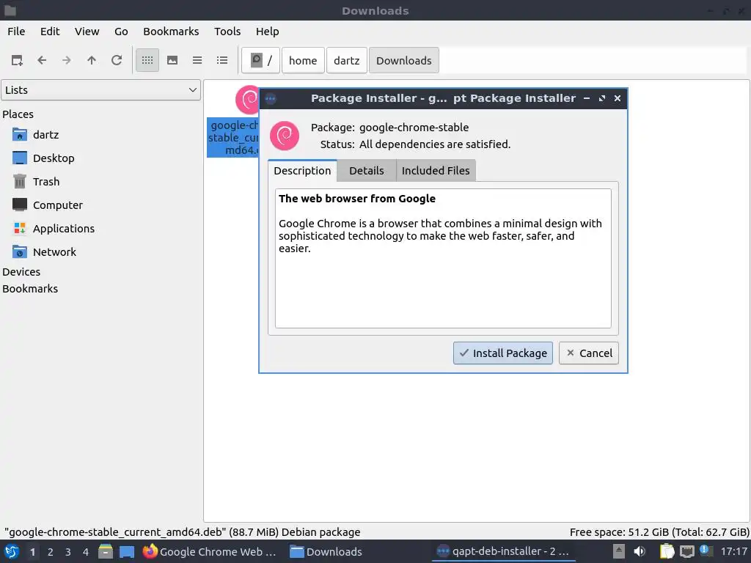The height and width of the screenshot is (563, 751).
Task: Select the google-chrome .deb file in Downloads
Action: pyautogui.click(x=233, y=122)
